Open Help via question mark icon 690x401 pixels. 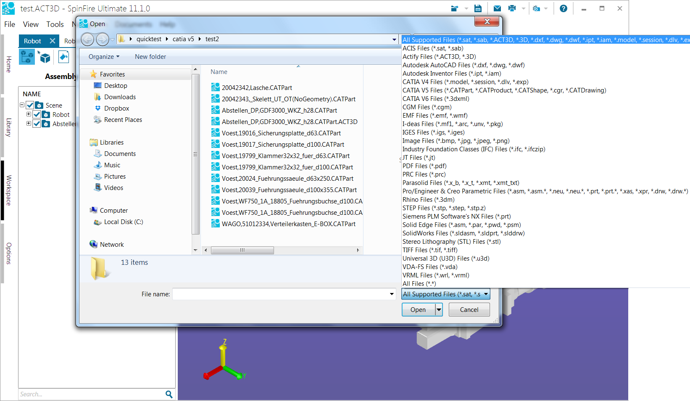click(564, 8)
